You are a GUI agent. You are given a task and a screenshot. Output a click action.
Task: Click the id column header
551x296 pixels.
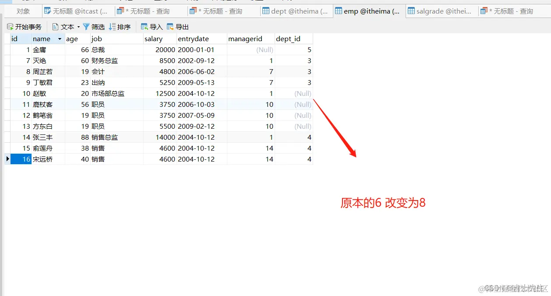tap(21, 39)
